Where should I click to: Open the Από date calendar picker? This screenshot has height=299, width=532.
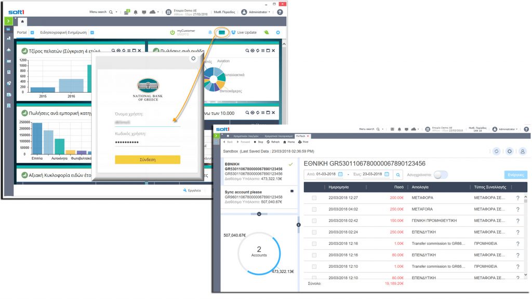point(340,174)
